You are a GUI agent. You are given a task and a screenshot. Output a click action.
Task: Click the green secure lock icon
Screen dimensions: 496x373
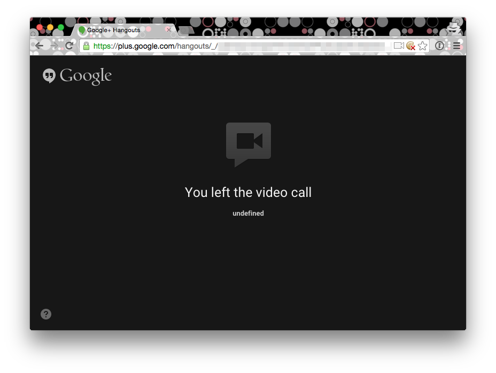tap(86, 46)
